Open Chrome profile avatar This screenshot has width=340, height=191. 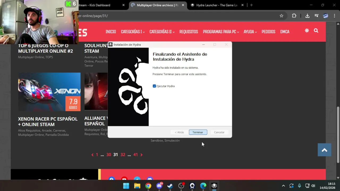pos(325,16)
